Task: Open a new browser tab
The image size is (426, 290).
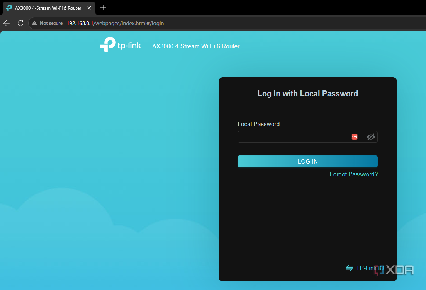Action: pos(103,8)
